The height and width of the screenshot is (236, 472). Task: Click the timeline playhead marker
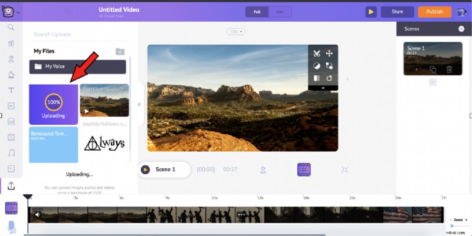click(x=28, y=197)
